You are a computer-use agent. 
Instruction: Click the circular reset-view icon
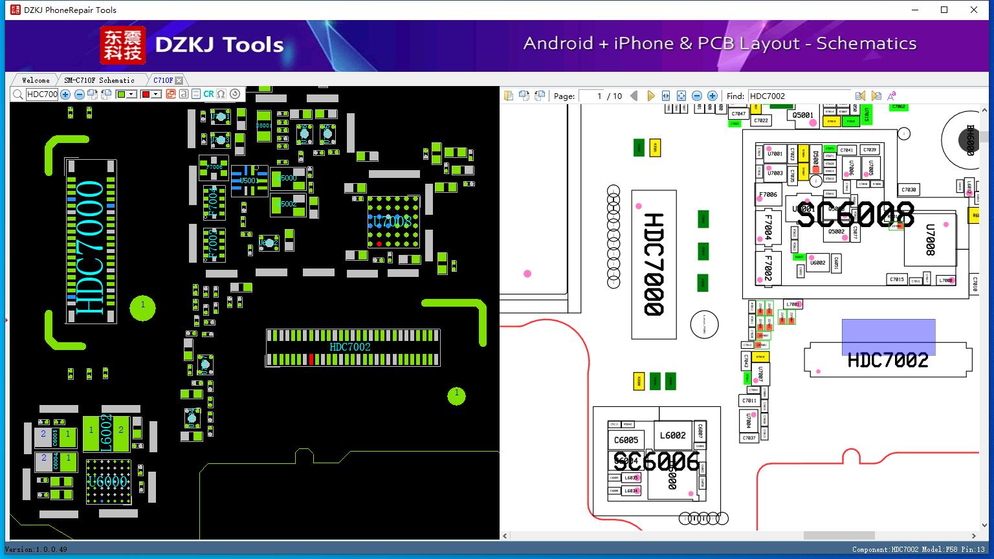coord(235,94)
